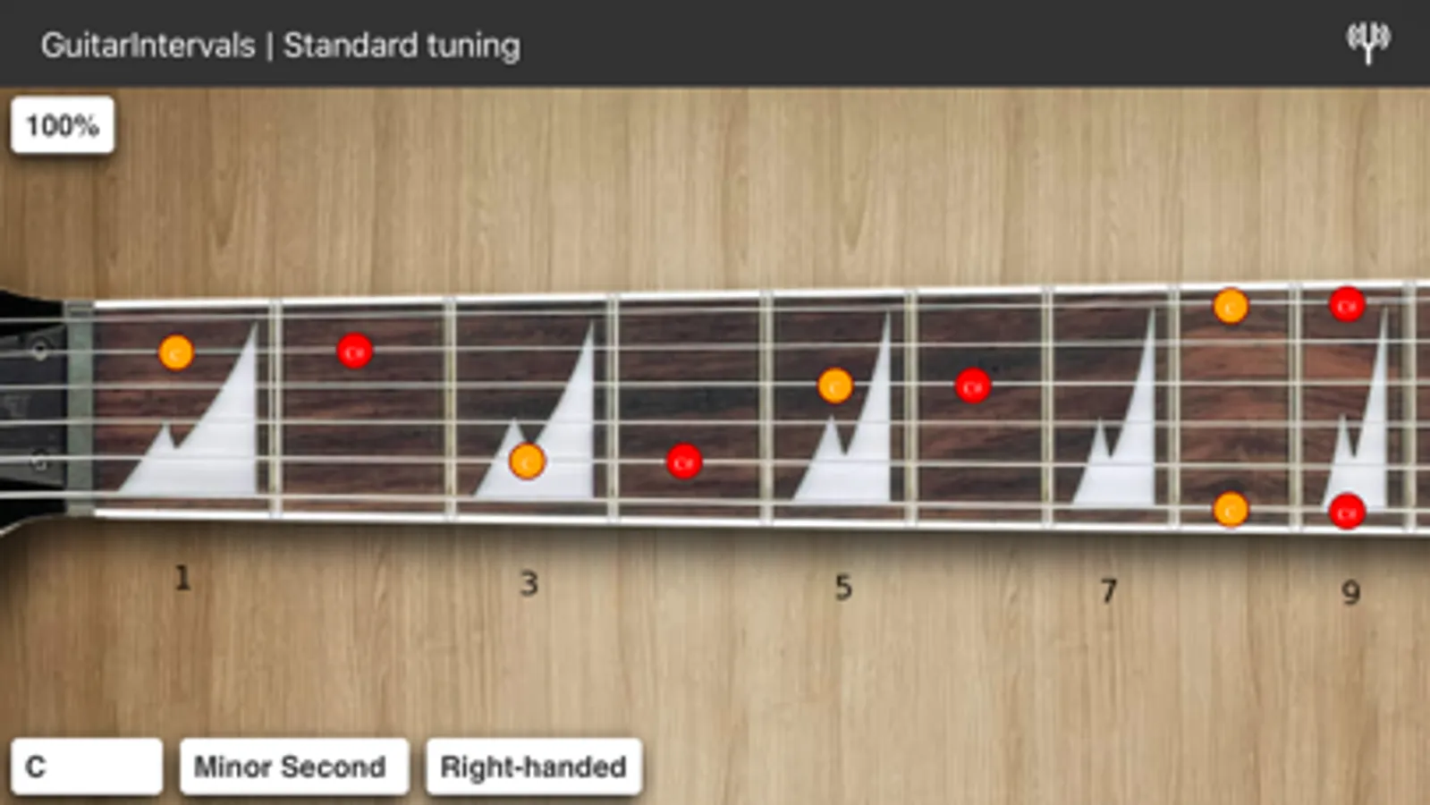Tap the red C# note at fret 4

684,462
